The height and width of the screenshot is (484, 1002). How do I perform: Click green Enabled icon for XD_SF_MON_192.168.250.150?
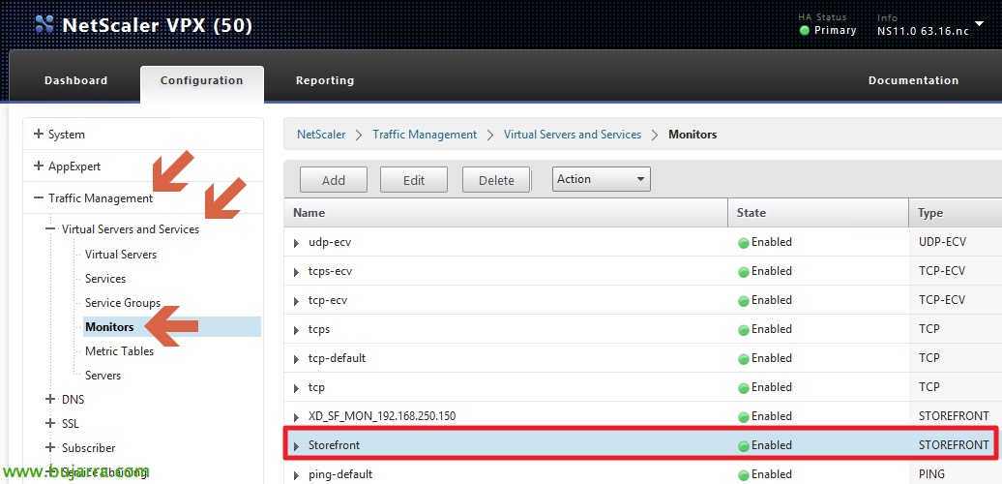click(x=743, y=417)
